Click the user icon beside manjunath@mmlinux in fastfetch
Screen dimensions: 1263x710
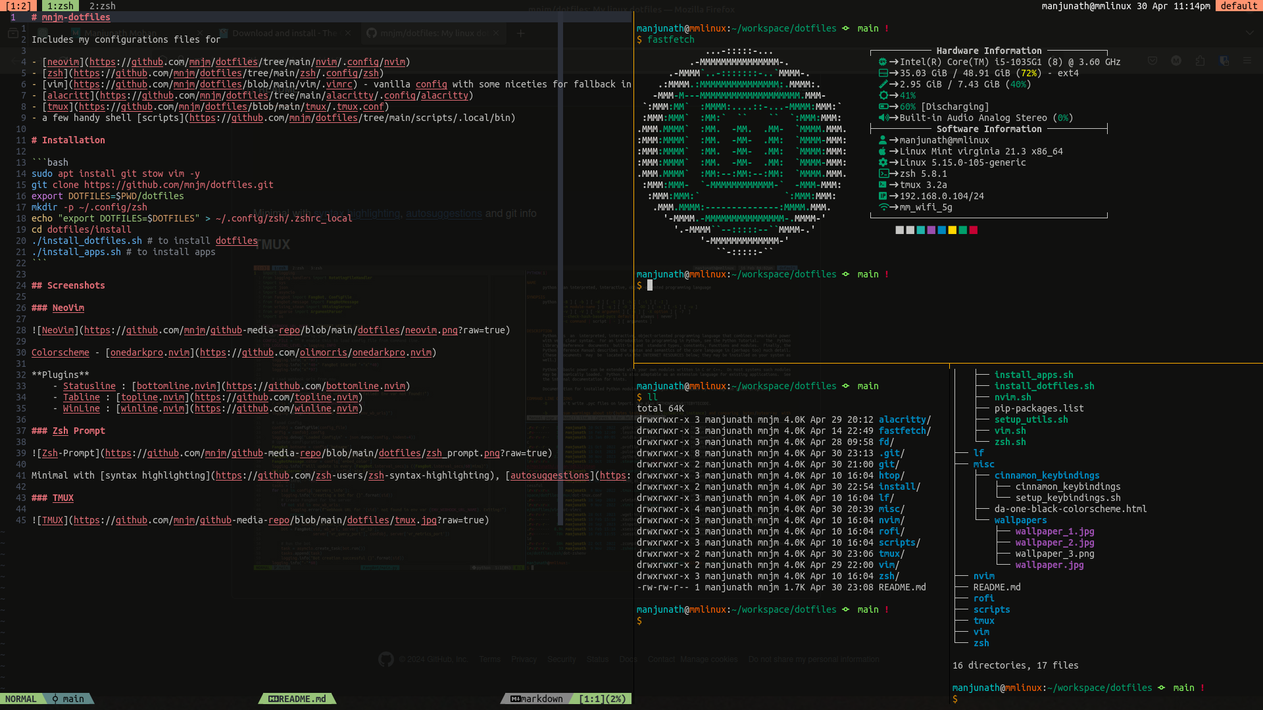click(883, 140)
